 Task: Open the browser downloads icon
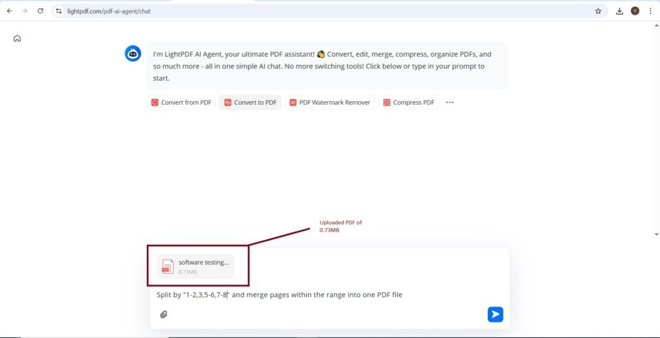point(619,11)
